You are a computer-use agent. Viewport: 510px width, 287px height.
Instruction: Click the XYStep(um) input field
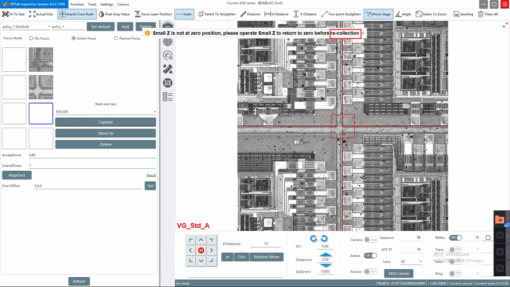coord(266,244)
